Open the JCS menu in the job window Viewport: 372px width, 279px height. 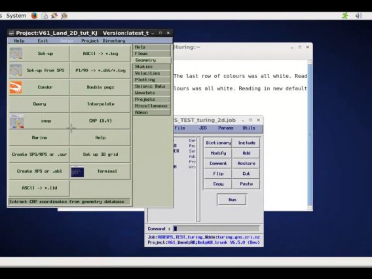(203, 128)
